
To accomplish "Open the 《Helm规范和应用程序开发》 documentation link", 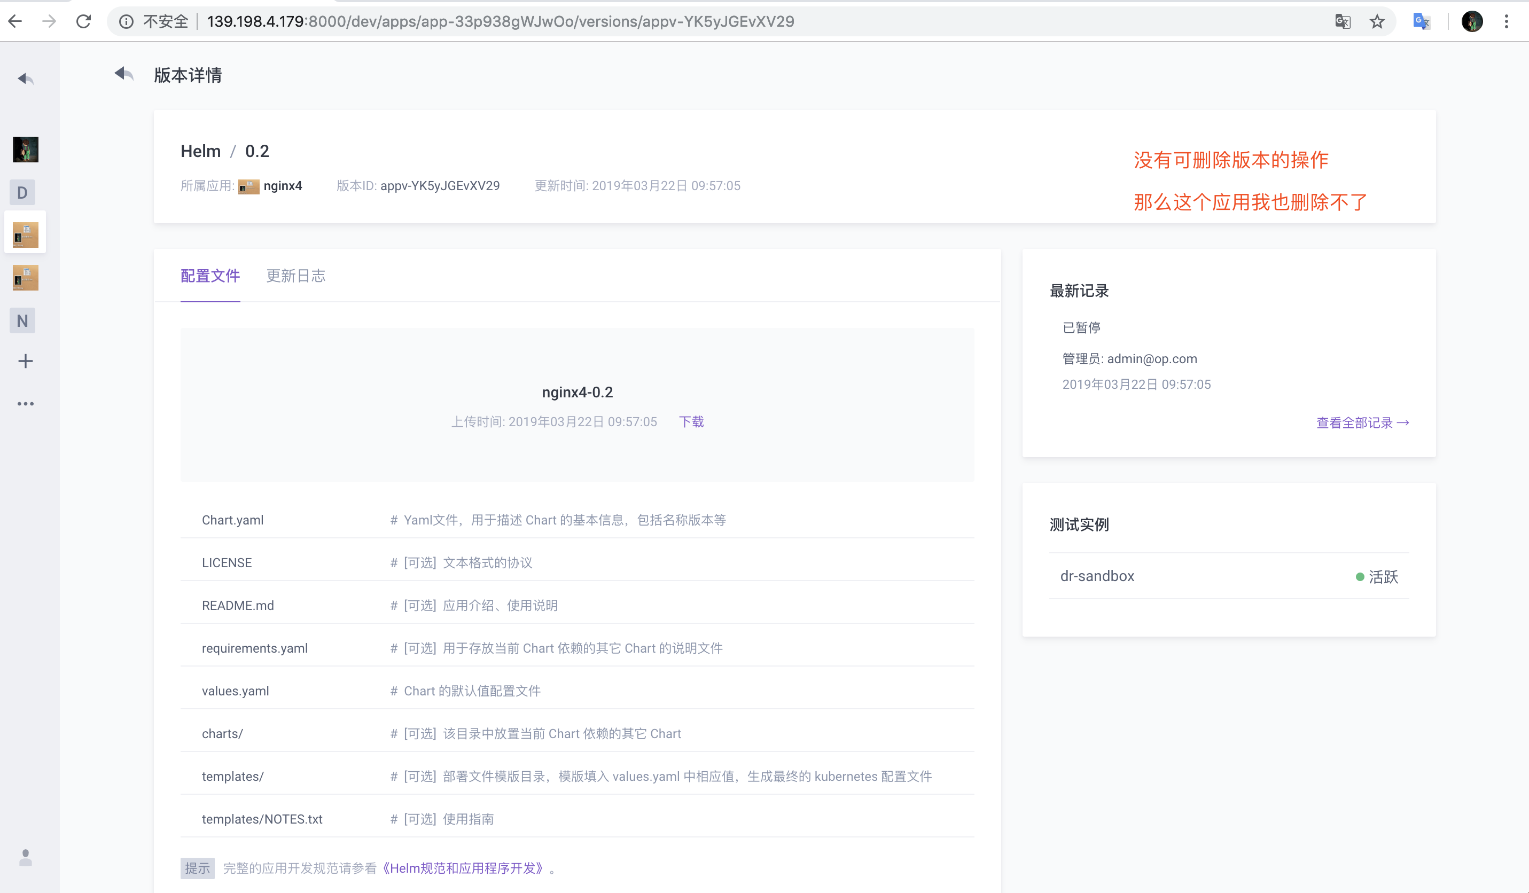I will 464,868.
